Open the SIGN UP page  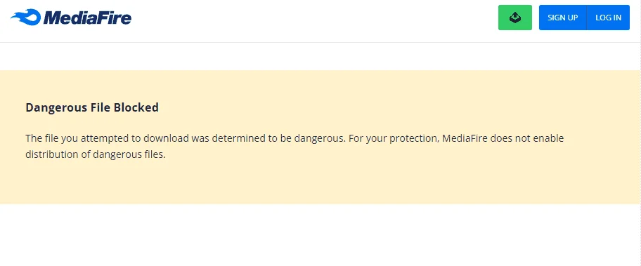click(562, 18)
